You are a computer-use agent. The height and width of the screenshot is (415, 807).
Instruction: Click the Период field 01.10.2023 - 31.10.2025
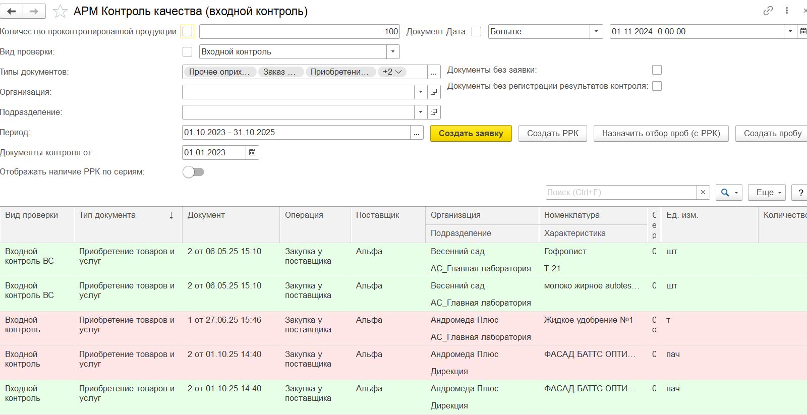click(296, 133)
